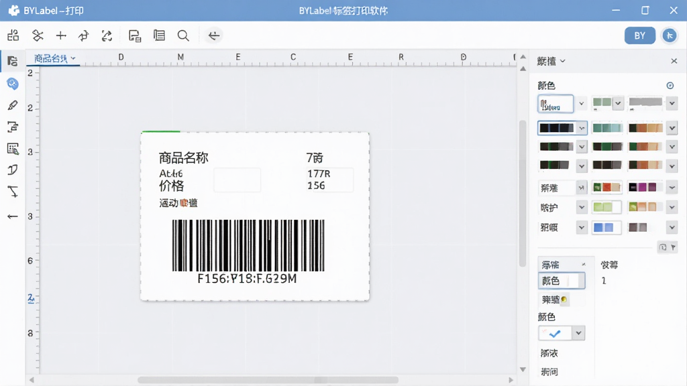Click the BY button
The image size is (687, 386).
pyautogui.click(x=639, y=36)
